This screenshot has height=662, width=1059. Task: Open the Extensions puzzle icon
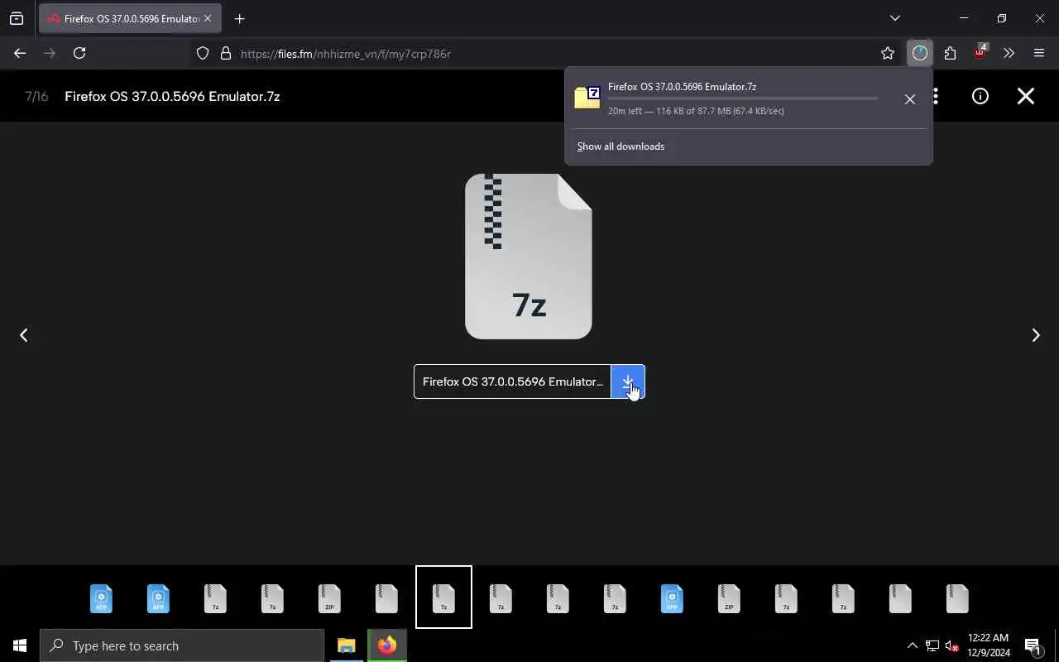pyautogui.click(x=950, y=53)
